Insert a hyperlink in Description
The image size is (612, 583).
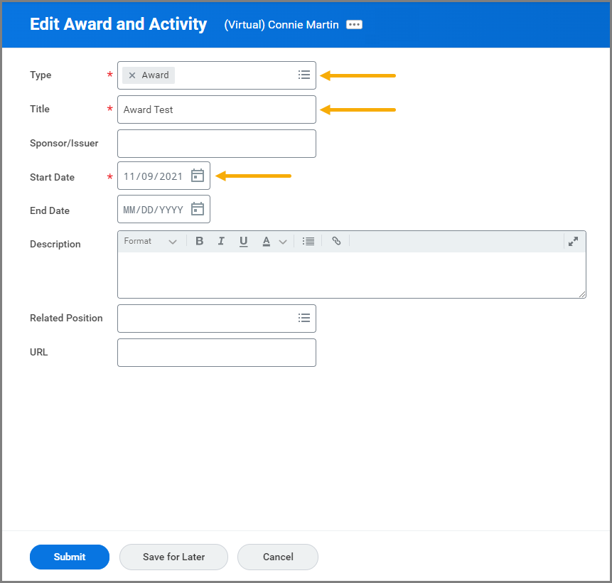pyautogui.click(x=336, y=241)
